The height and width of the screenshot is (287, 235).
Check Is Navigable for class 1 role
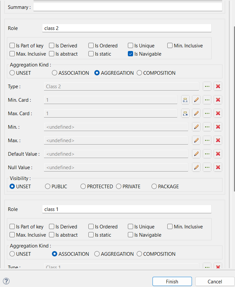tap(130, 235)
